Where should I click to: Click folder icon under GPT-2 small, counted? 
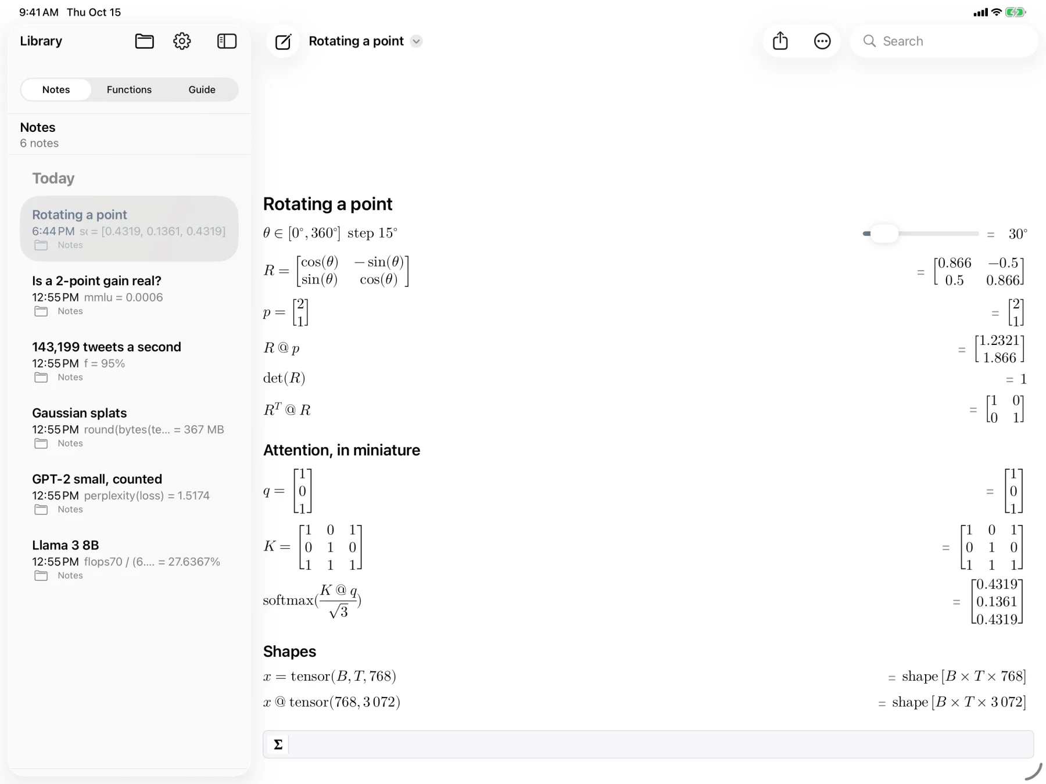click(x=41, y=510)
